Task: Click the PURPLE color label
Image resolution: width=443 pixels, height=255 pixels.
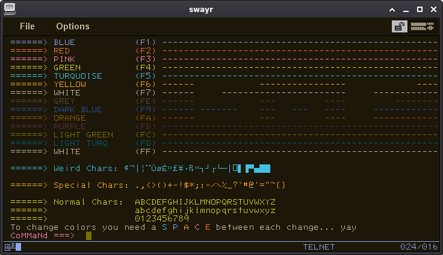Action: [70, 126]
